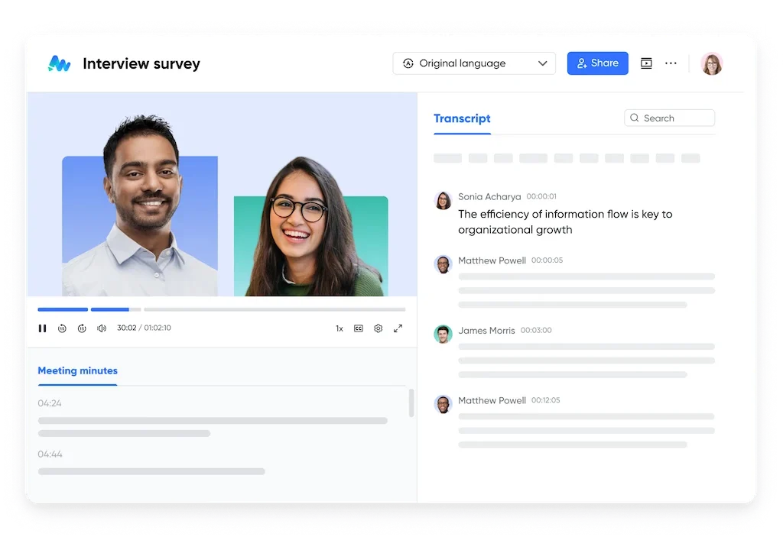Jump to timestamp 00:00:01

[x=541, y=196]
